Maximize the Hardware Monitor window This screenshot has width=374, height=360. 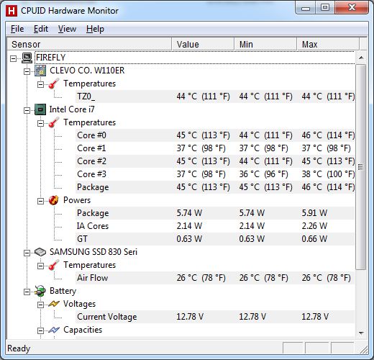(325, 8)
